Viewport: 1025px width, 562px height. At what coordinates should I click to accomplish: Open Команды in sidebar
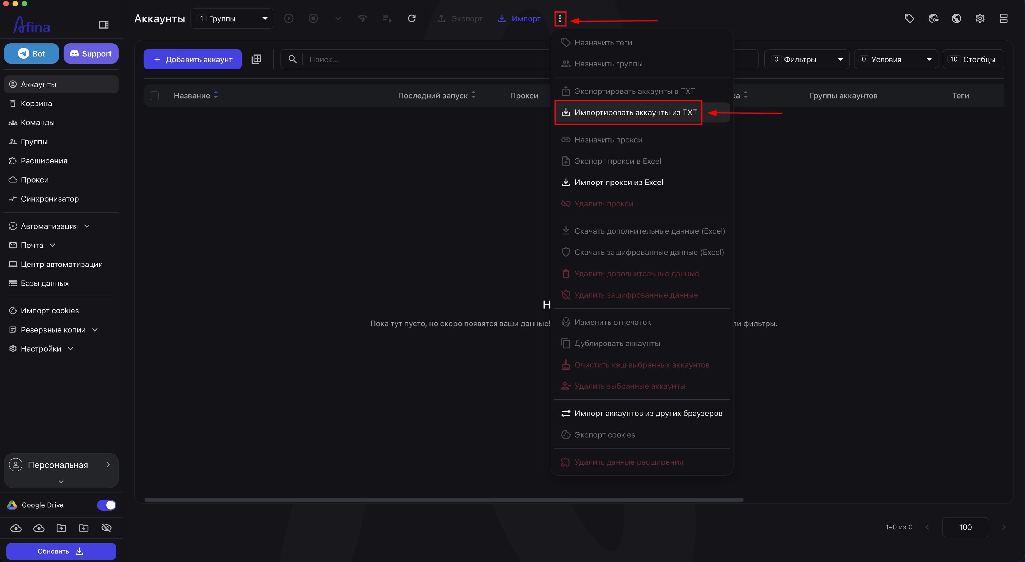tap(61, 123)
